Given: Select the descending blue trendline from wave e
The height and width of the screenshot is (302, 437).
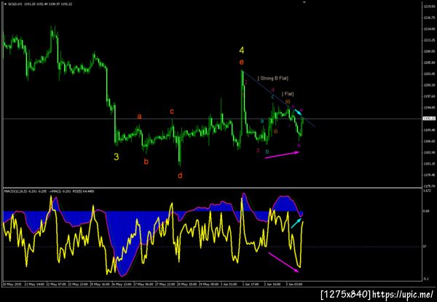Looking at the screenshot, I should (x=279, y=99).
